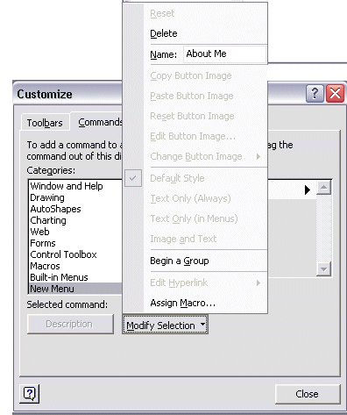Screen dimensions: 347x415
Task: Click the commands list scroll down arrow
Action: [323, 268]
